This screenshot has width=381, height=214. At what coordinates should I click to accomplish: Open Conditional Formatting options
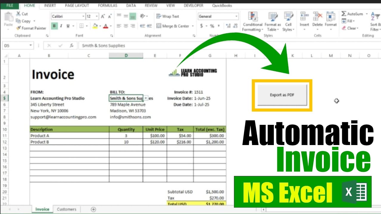coord(252,21)
